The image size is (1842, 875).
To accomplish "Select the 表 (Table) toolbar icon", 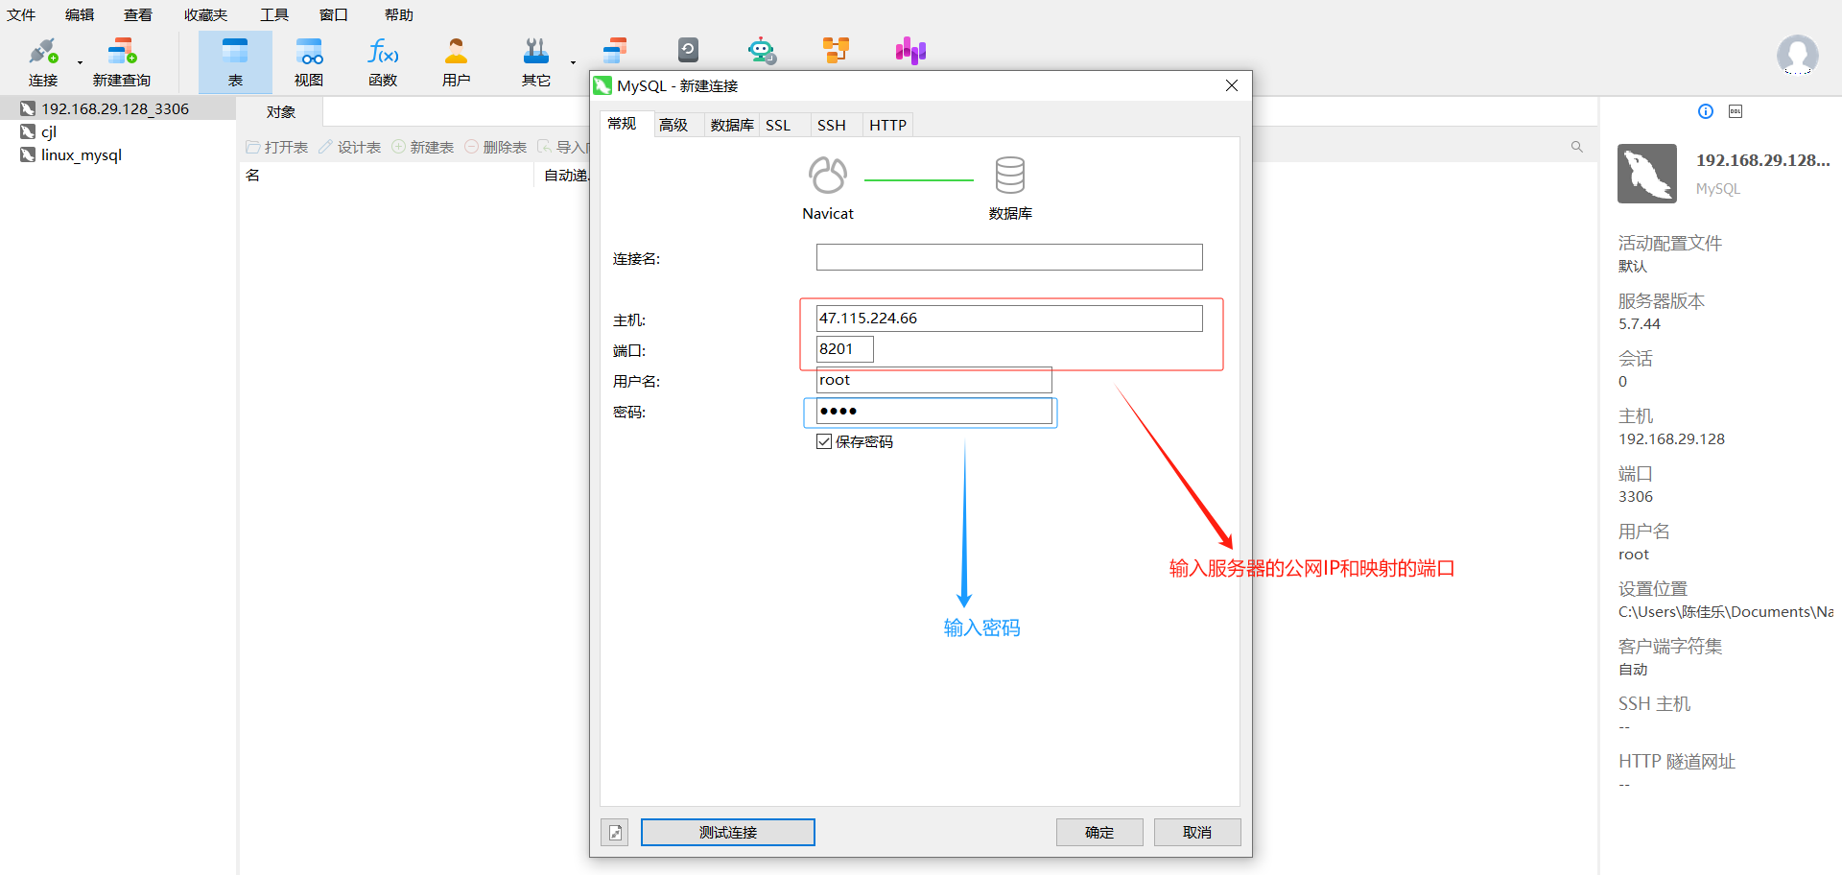I will tap(235, 62).
